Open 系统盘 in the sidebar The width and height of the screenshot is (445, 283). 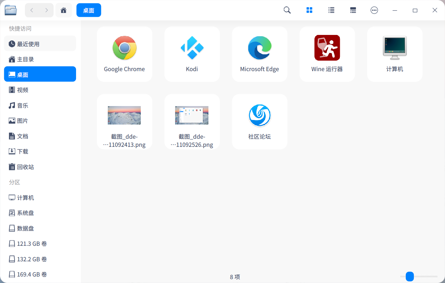tap(40, 213)
